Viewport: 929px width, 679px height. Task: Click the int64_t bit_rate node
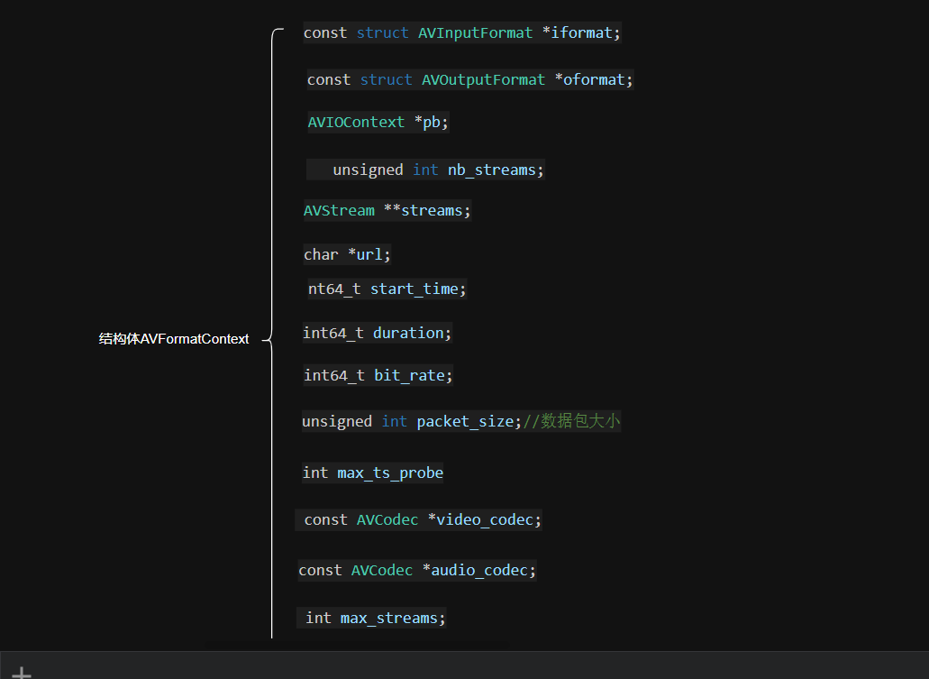[x=378, y=375]
